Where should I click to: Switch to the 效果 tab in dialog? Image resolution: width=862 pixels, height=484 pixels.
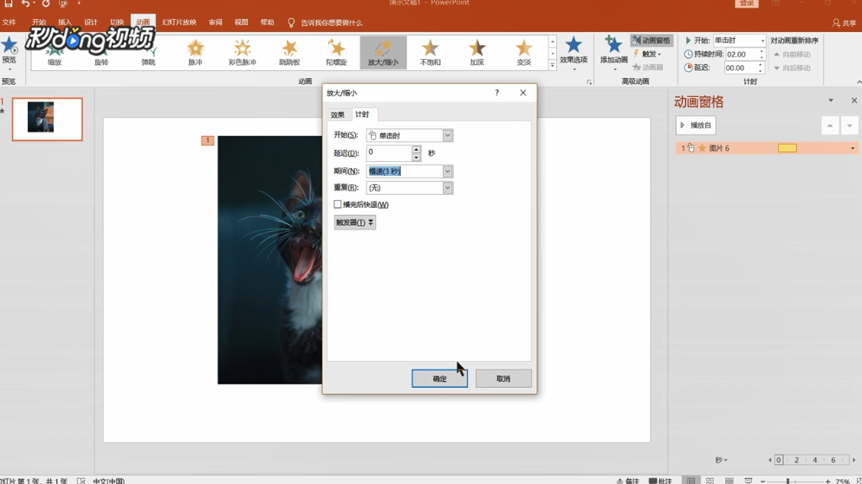(338, 115)
